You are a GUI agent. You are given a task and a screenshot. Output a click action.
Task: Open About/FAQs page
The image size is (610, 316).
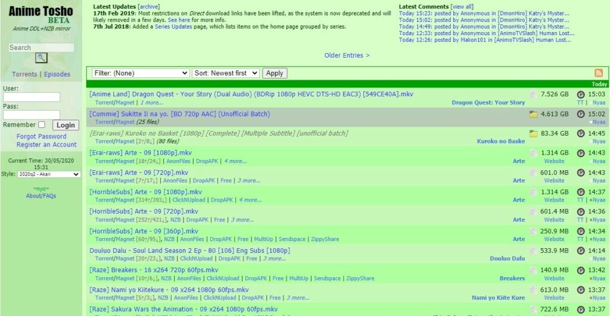pos(41,196)
